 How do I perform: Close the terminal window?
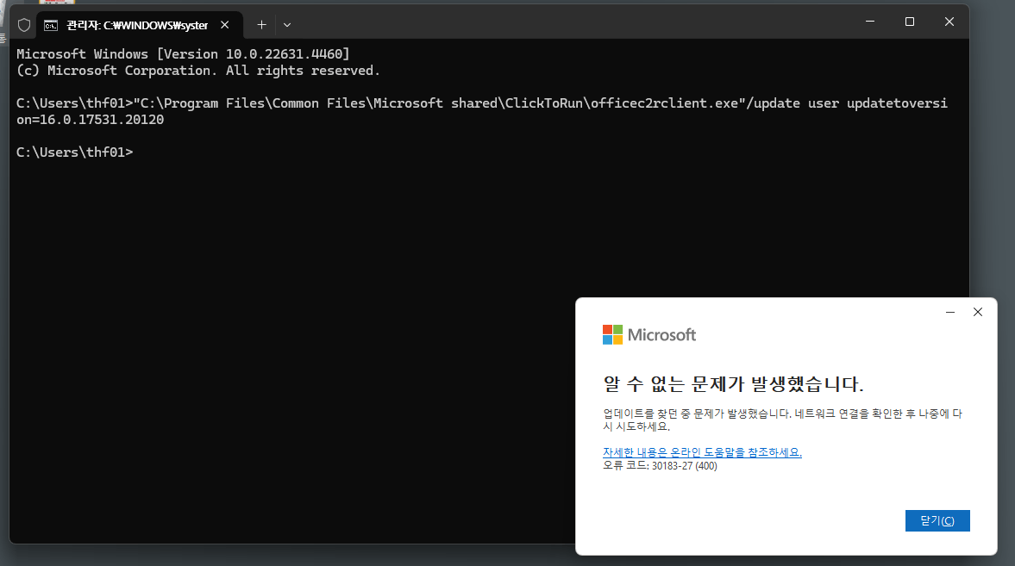pos(949,22)
